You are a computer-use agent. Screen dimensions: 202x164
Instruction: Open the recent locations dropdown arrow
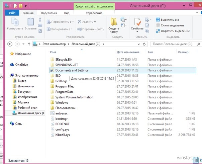tap(23, 44)
